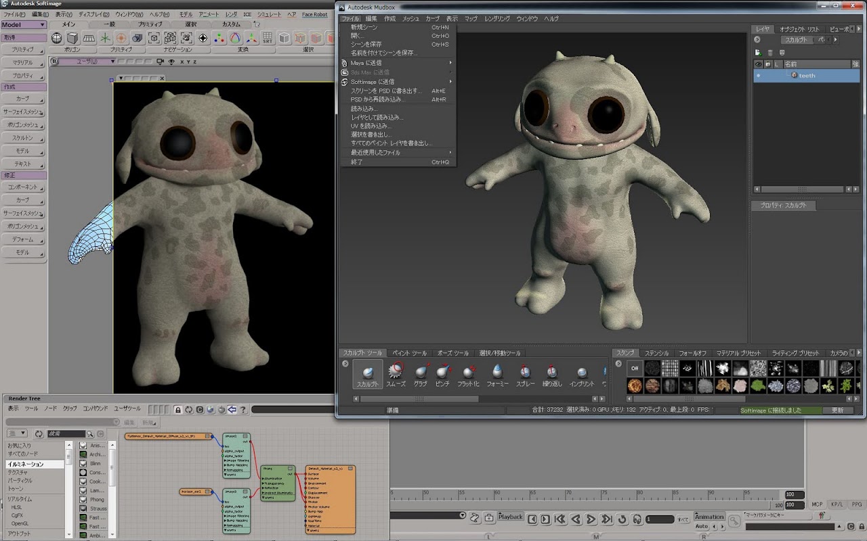Switch to ステンシル tab in Mudbox tray
This screenshot has height=541, width=867.
[656, 353]
